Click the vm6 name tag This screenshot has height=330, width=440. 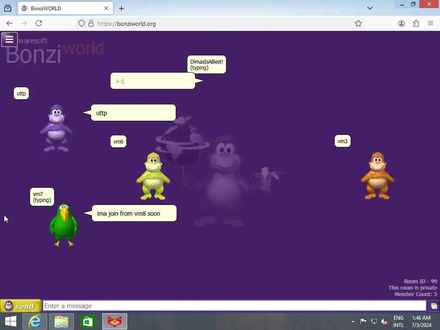[x=118, y=141]
